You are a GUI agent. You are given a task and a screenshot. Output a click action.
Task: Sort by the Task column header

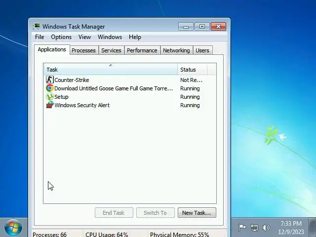point(111,70)
